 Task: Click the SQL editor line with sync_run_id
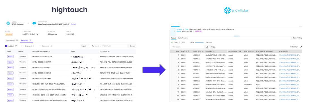pos(189,31)
